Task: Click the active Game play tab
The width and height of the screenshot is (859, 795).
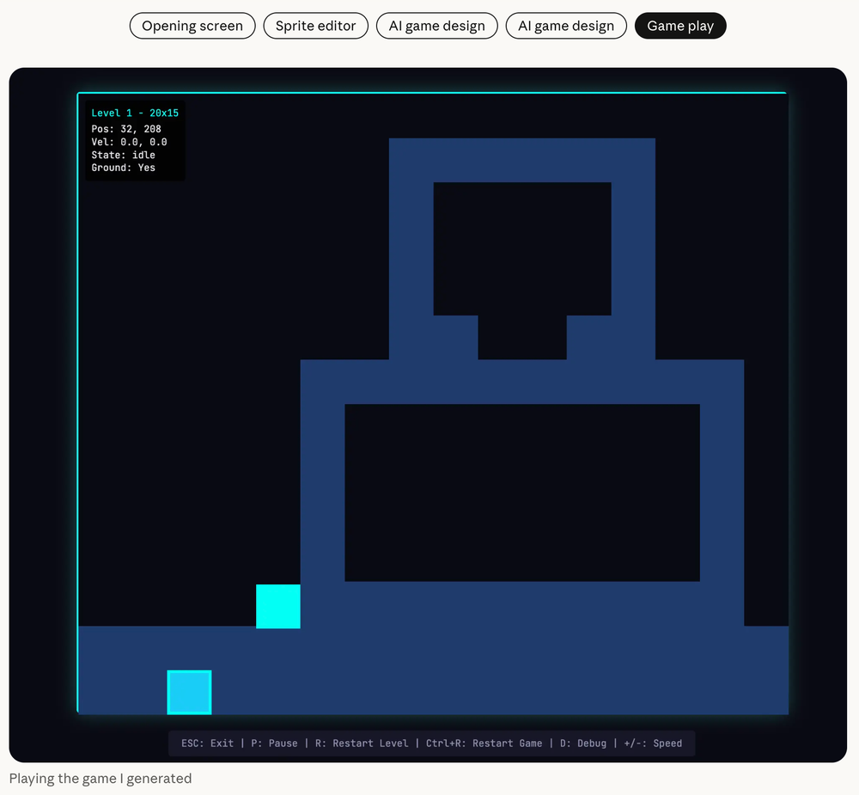Action: point(680,26)
